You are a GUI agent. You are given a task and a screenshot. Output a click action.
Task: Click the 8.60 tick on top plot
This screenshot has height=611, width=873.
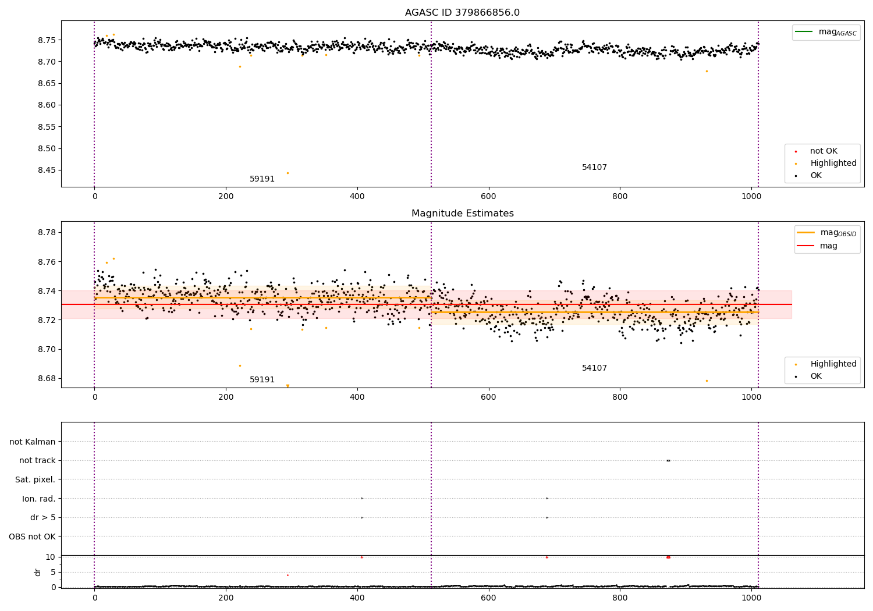[x=46, y=105]
